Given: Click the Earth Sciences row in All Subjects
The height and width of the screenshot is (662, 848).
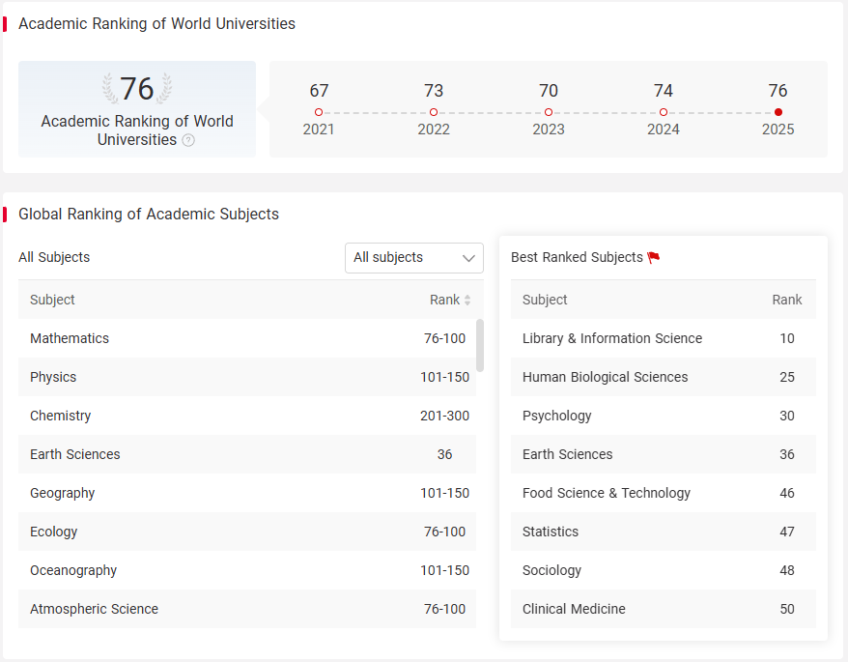Looking at the screenshot, I should (247, 454).
